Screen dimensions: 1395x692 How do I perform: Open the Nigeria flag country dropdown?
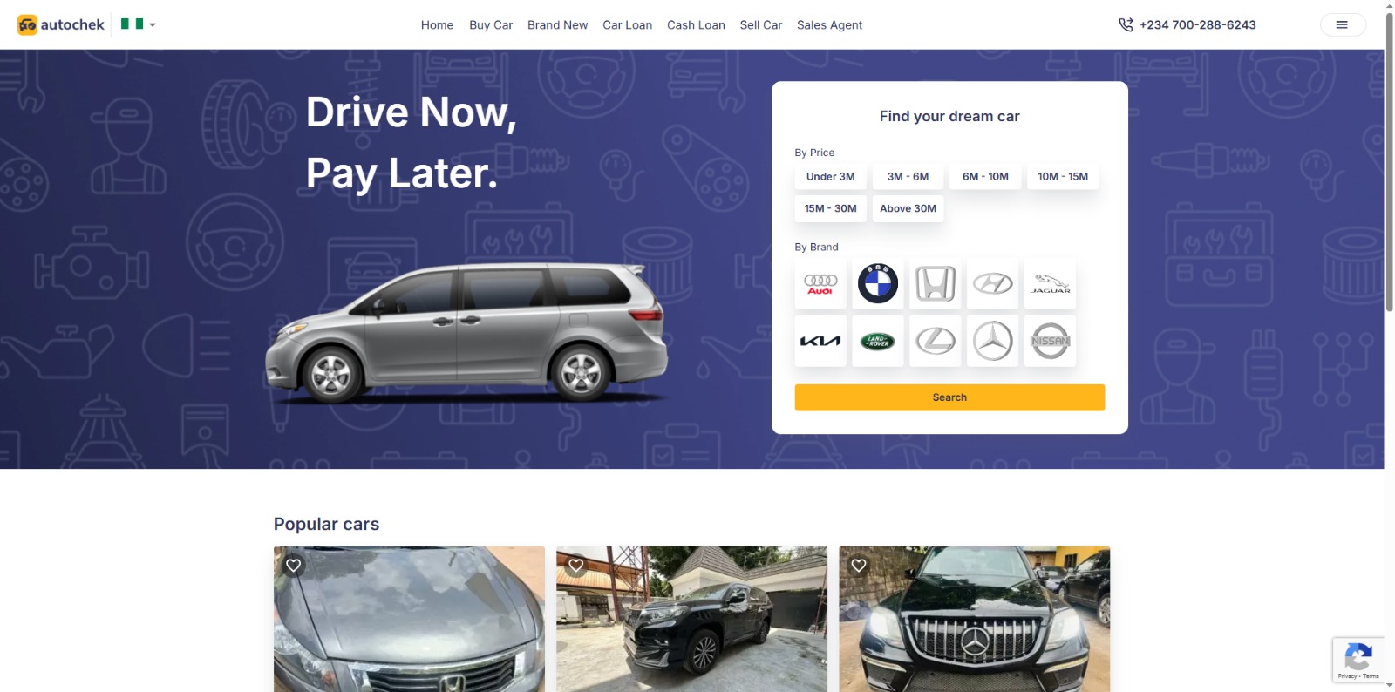tap(139, 24)
